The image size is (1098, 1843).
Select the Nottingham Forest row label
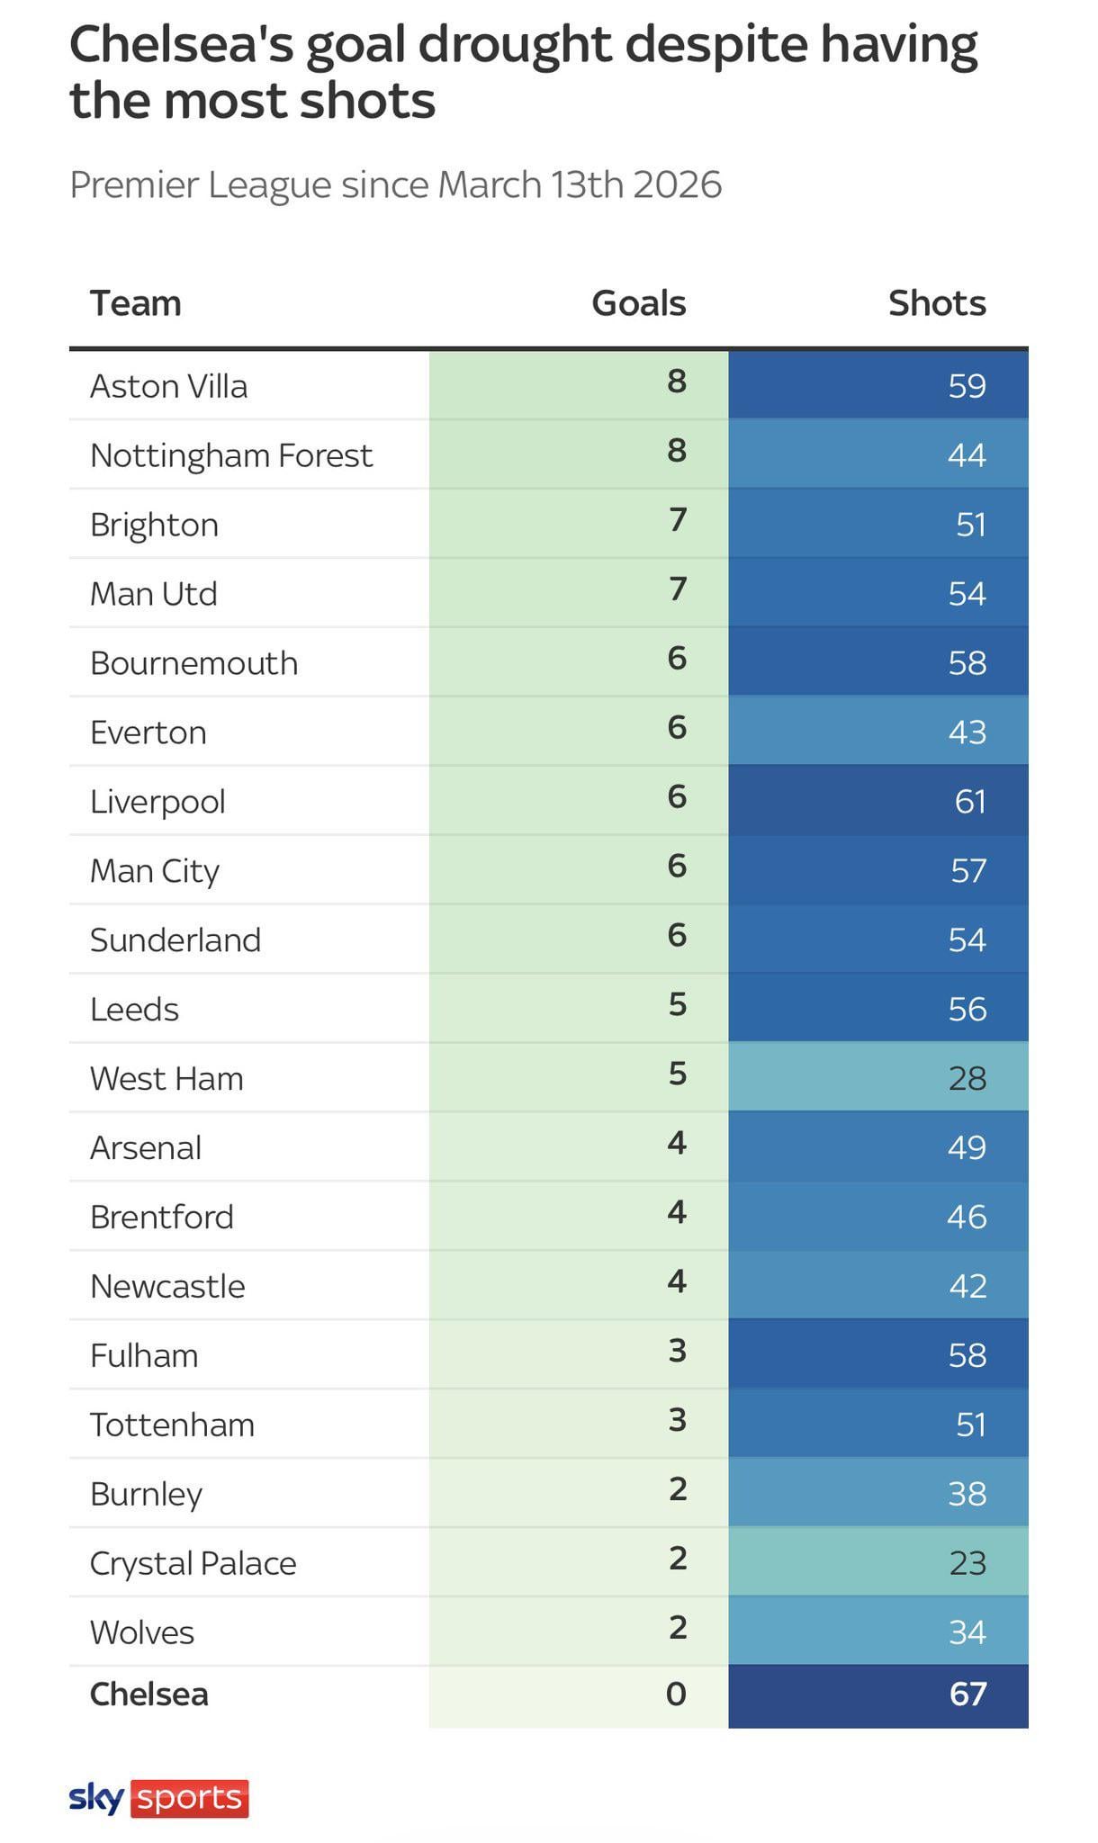pos(230,455)
